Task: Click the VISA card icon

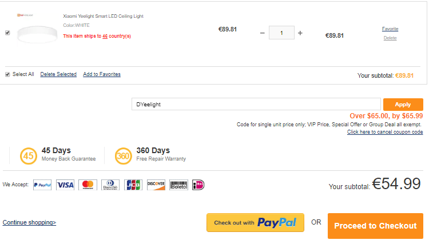Action: [65, 185]
